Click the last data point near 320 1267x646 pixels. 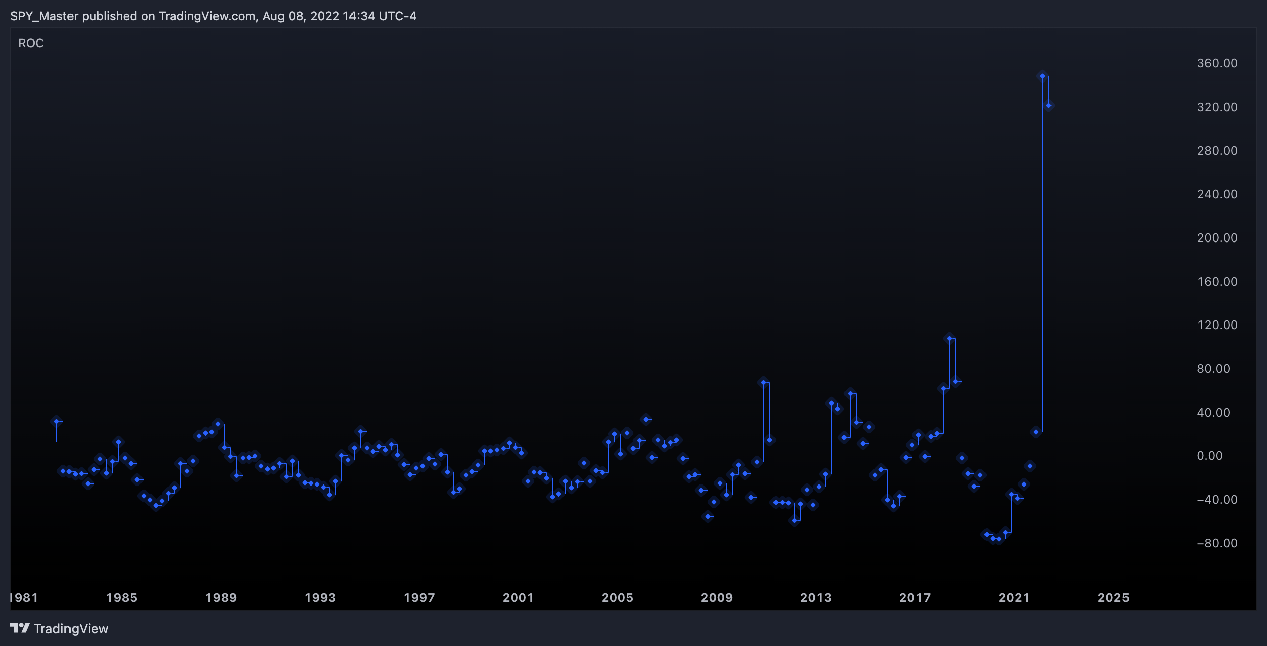tap(1048, 106)
